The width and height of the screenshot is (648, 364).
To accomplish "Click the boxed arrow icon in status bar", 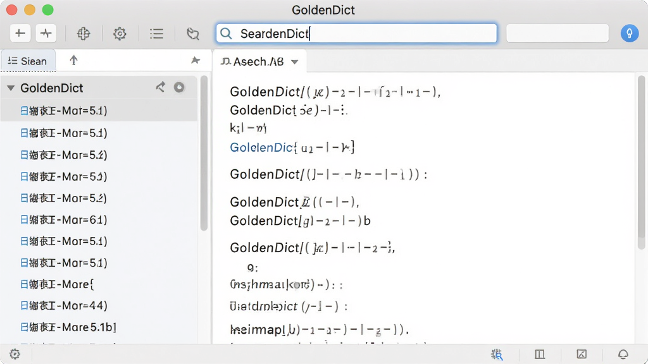I will pos(582,354).
